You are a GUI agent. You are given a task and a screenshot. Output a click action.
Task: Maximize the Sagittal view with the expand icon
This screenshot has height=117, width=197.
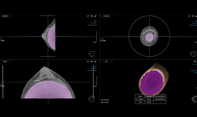pyautogui.click(x=95, y=16)
